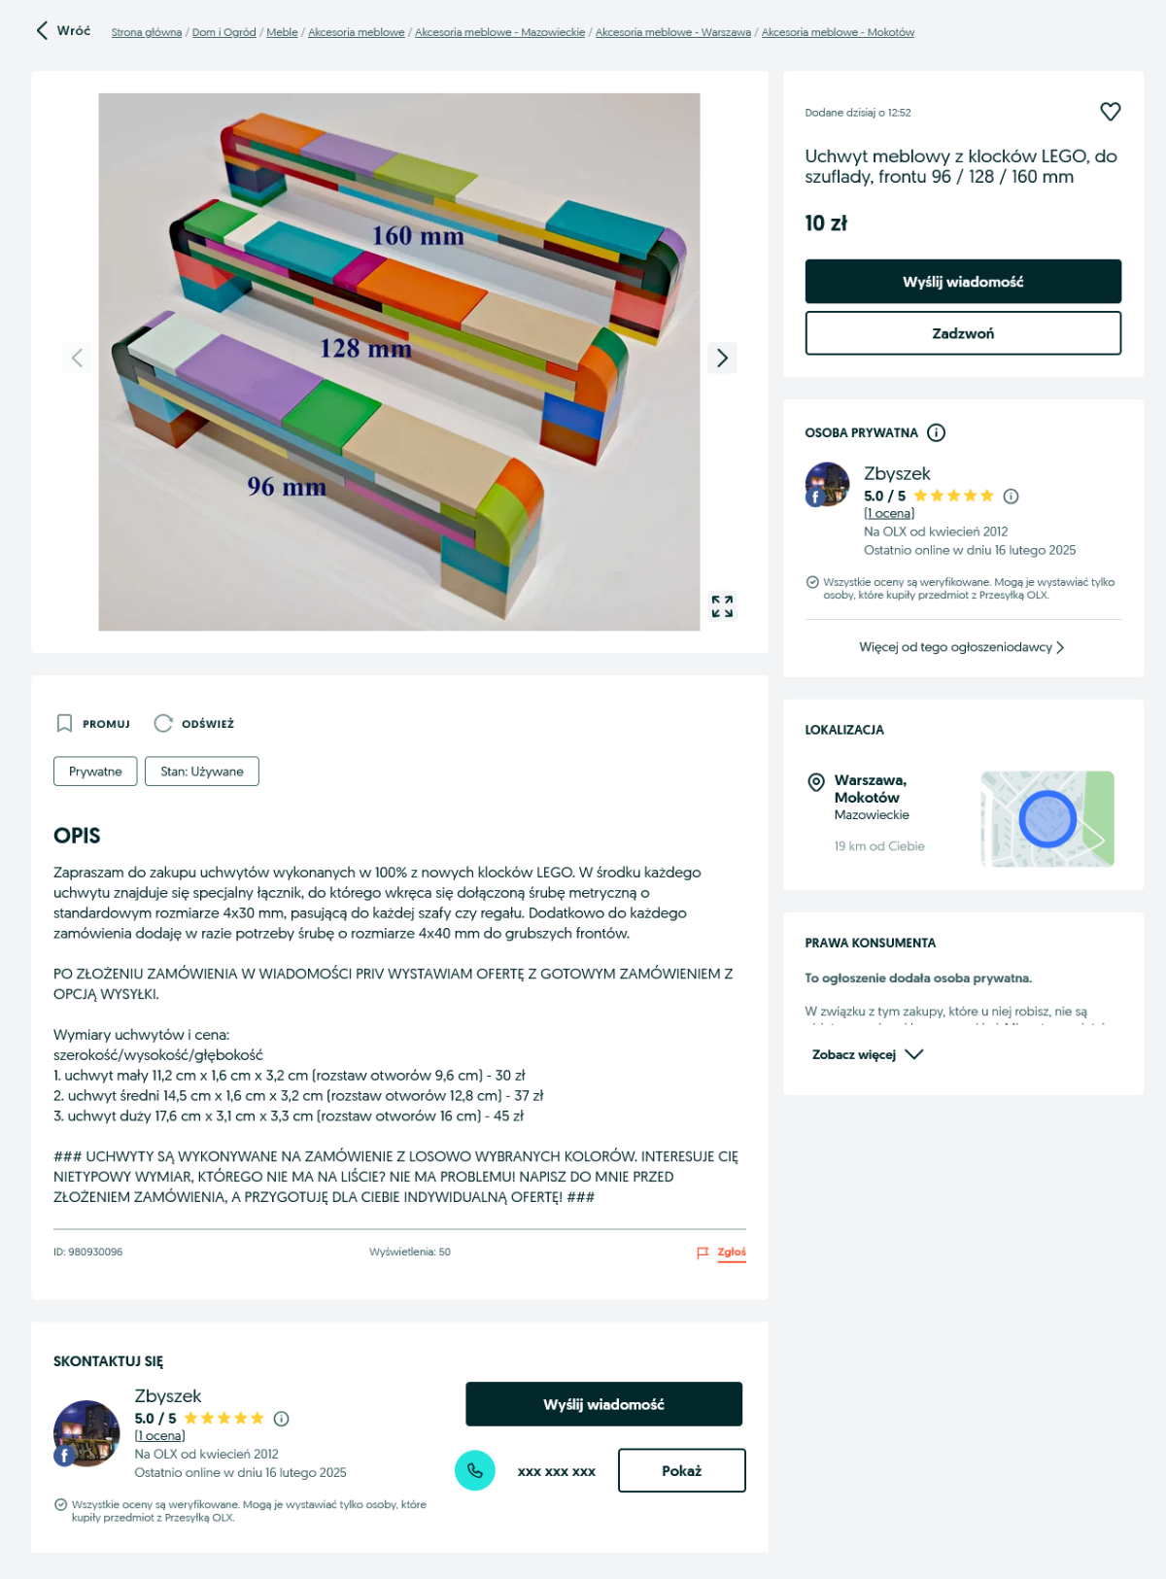Image resolution: width=1166 pixels, height=1579 pixels.
Task: Reveal phone number with Pokaż button
Action: click(x=682, y=1470)
